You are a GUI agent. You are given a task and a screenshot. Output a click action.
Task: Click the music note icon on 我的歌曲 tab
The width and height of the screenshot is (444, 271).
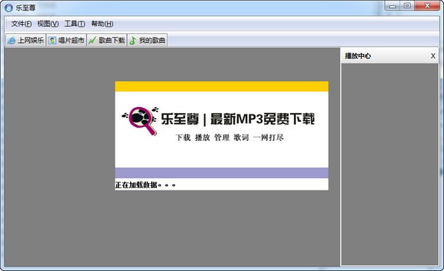(132, 41)
